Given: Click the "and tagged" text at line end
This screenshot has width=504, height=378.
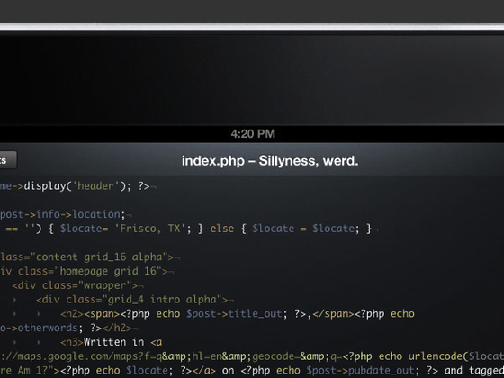Looking at the screenshot, I should point(474,370).
